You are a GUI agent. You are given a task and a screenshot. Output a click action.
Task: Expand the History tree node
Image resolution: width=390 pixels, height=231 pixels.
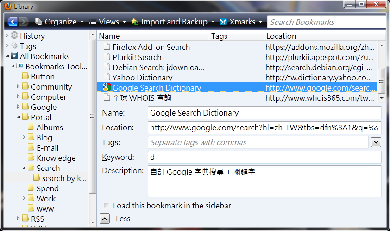point(7,36)
